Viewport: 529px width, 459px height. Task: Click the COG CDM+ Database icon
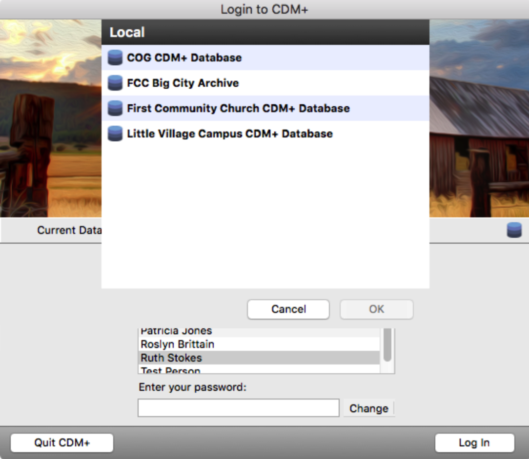(115, 57)
